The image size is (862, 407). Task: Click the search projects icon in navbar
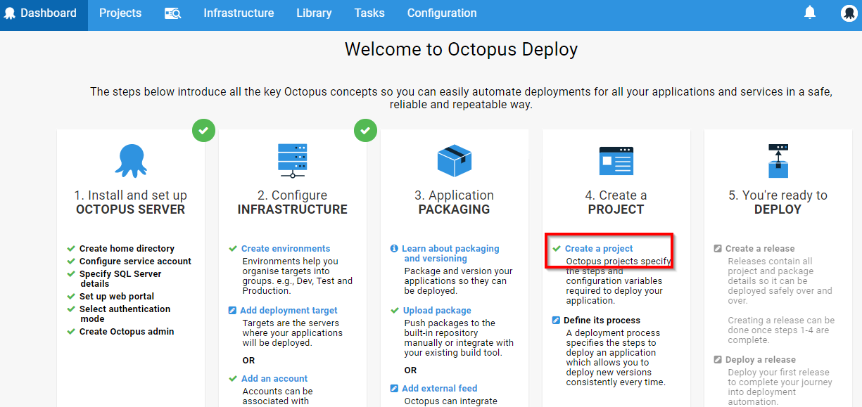click(172, 13)
